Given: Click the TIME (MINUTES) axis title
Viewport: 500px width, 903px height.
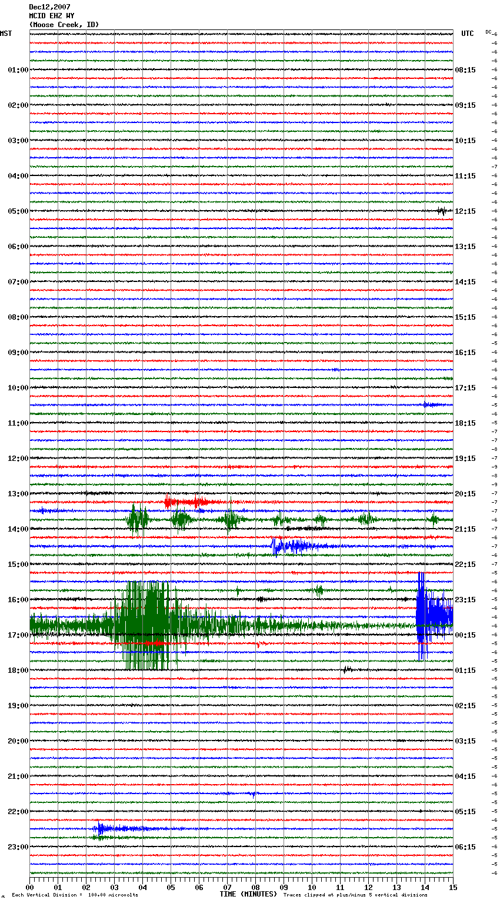Looking at the screenshot, I should coord(248,894).
